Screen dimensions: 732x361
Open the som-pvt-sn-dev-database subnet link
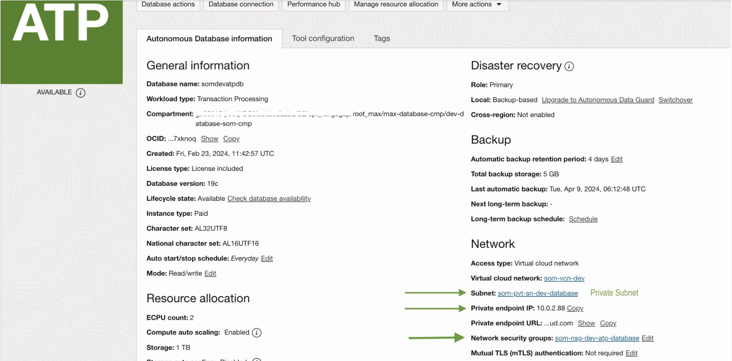[537, 293]
